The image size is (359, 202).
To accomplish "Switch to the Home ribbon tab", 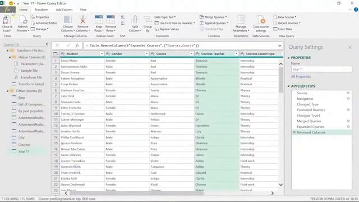I will (x=24, y=10).
